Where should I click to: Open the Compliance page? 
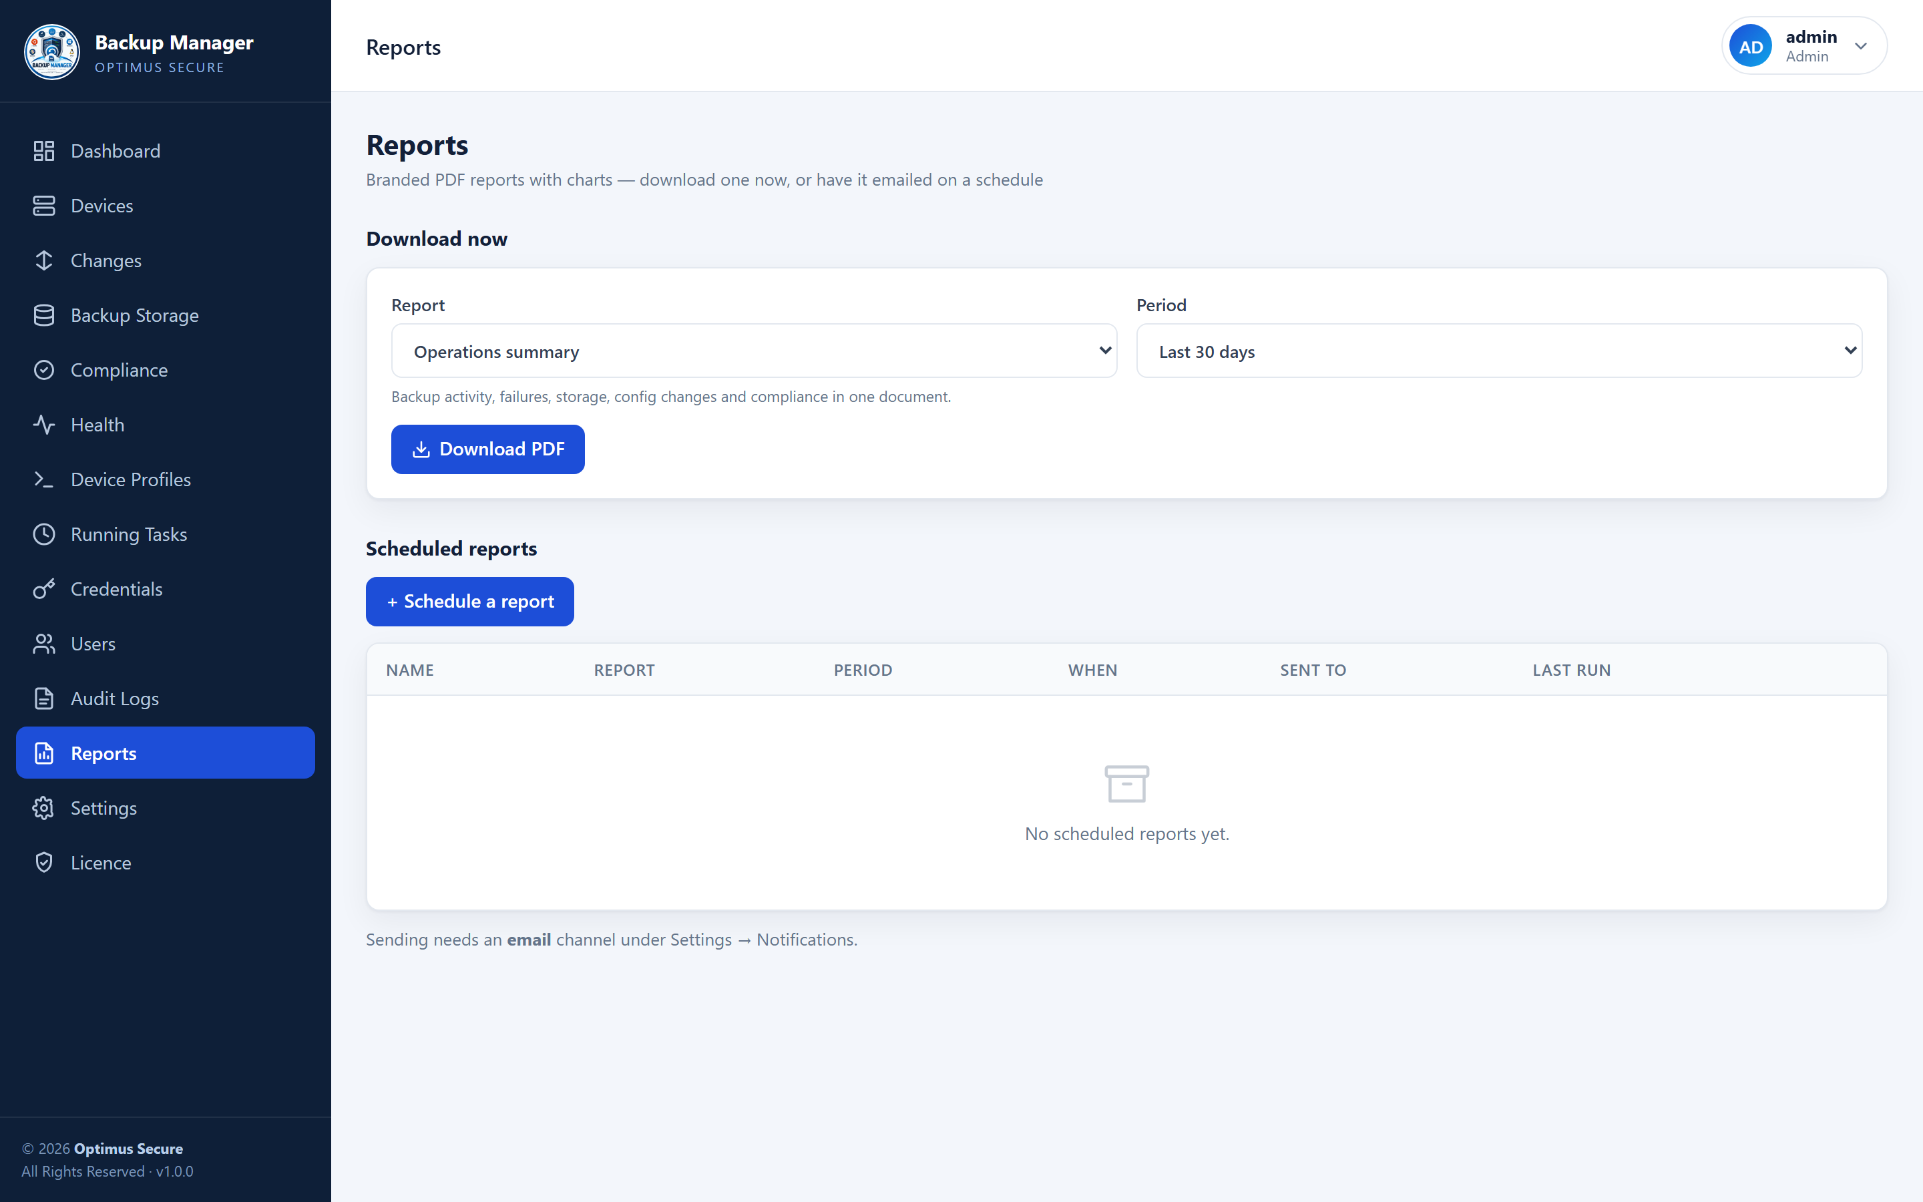tap(166, 371)
